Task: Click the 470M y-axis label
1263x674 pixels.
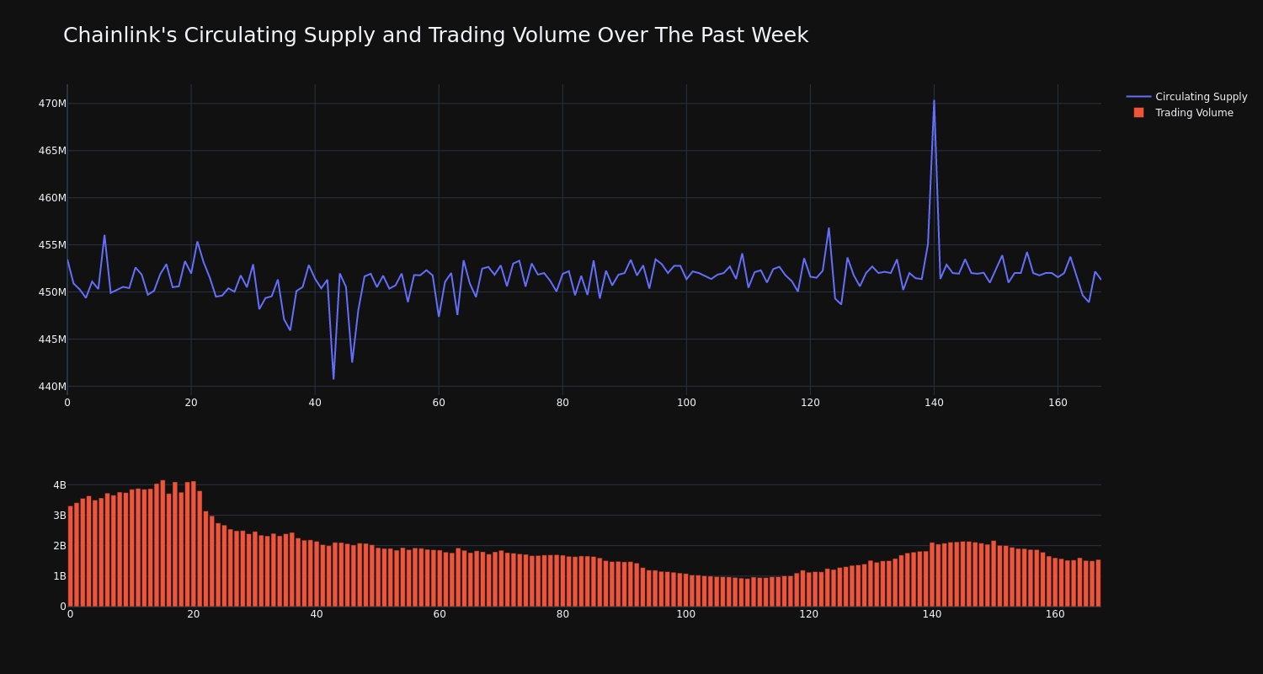Action: tap(52, 104)
